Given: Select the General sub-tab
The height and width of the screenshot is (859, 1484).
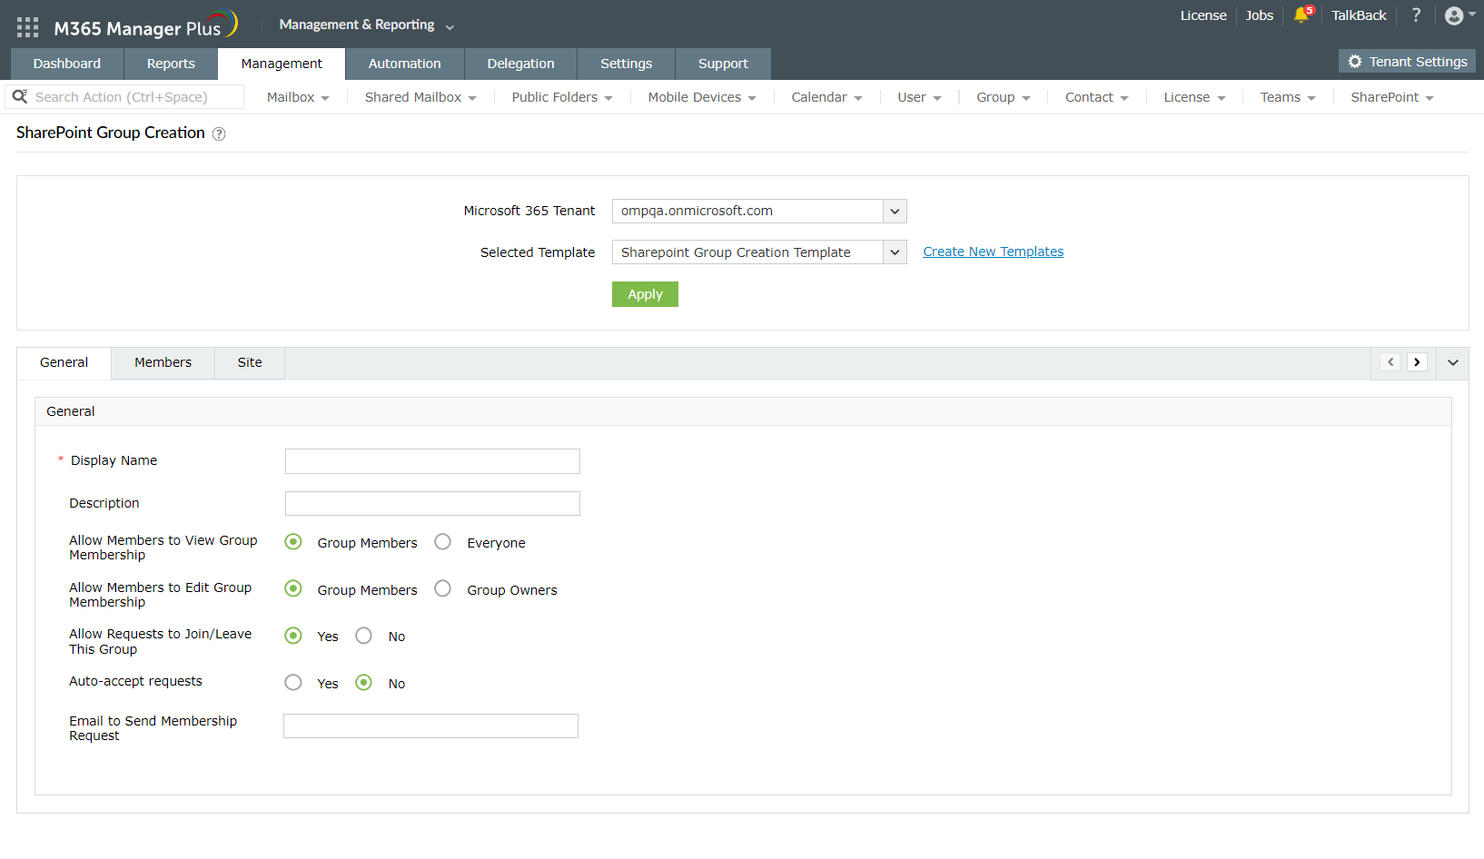Looking at the screenshot, I should [64, 362].
